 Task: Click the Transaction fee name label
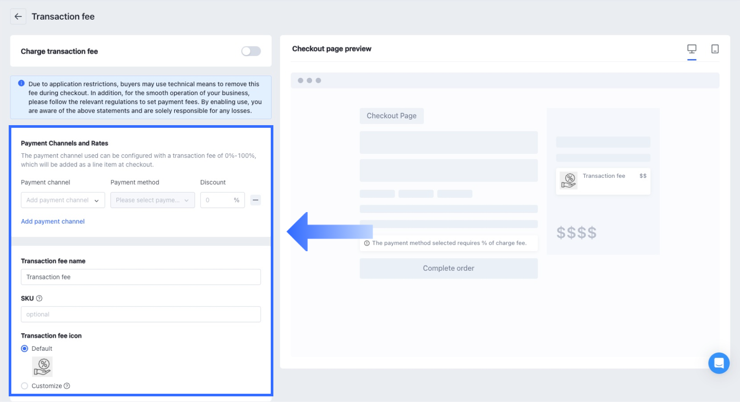53,261
